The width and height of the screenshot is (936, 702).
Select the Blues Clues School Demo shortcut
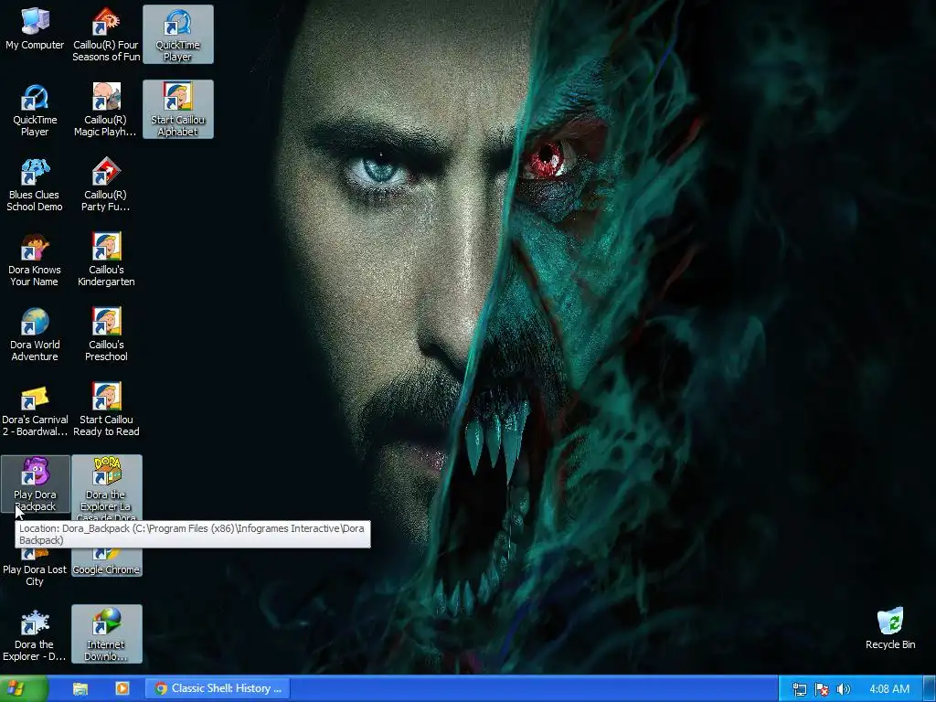[35, 185]
